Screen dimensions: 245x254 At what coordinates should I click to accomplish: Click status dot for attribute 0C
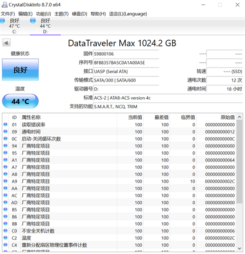6,139
